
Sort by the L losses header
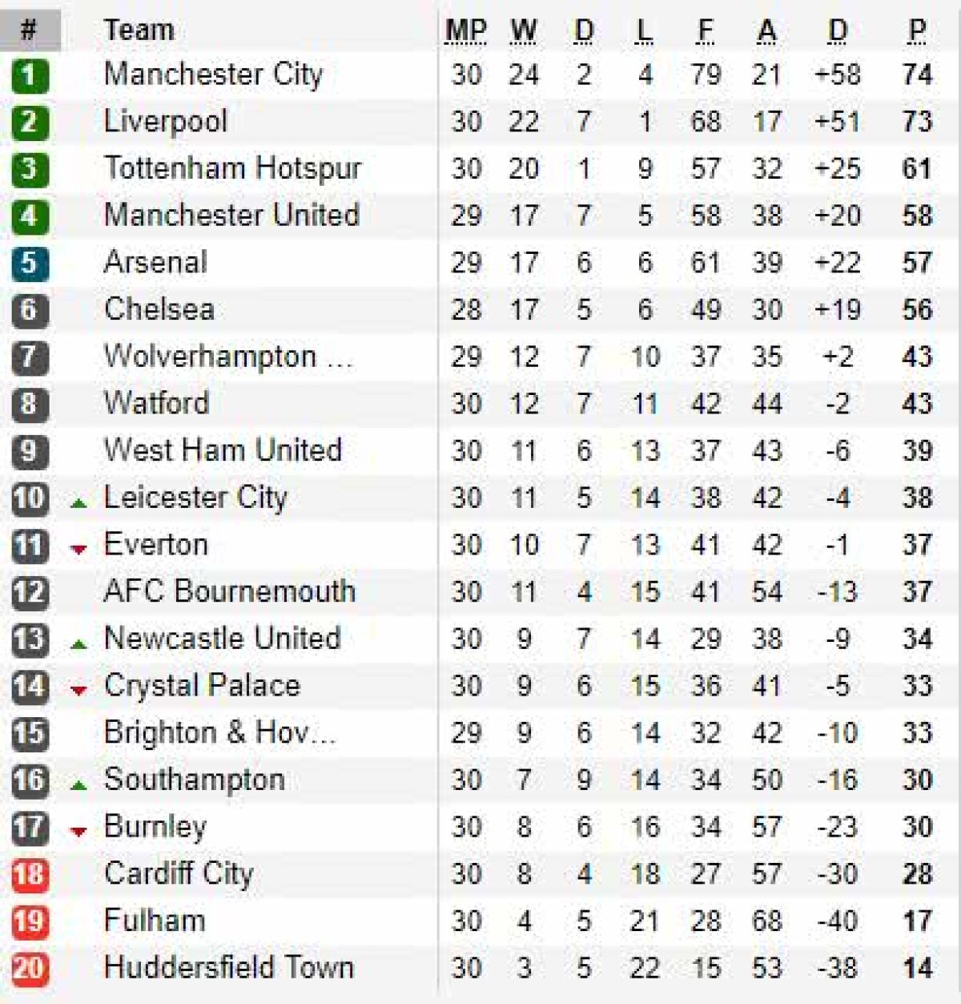[x=644, y=30]
